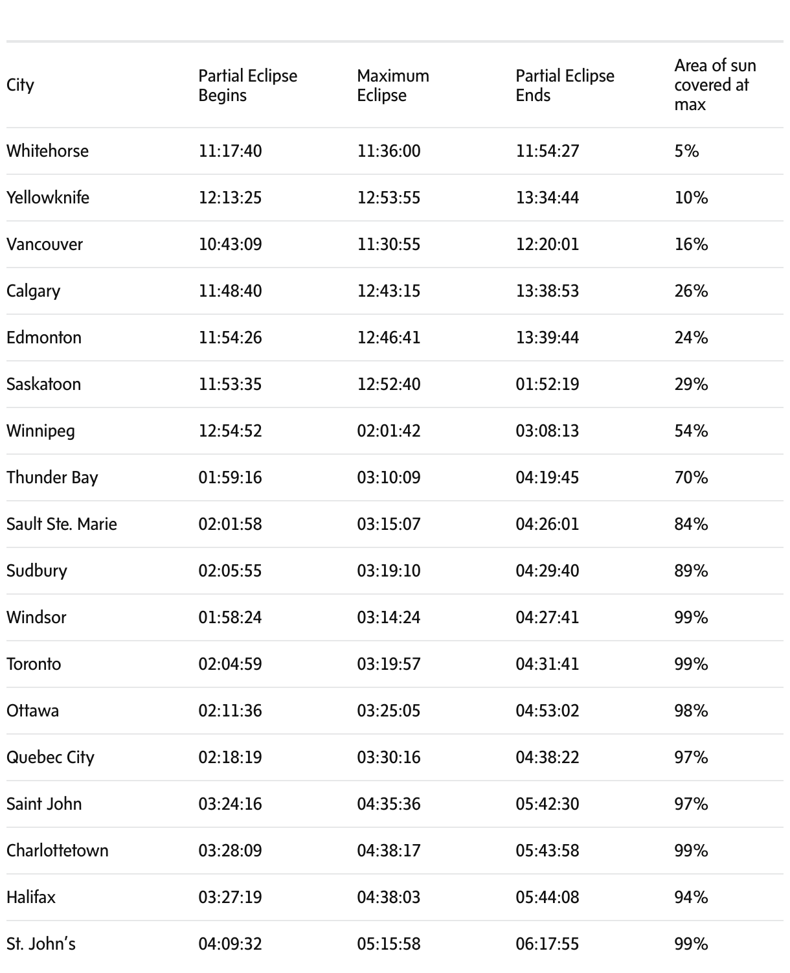Select the Whitehorse city cell

47,151
